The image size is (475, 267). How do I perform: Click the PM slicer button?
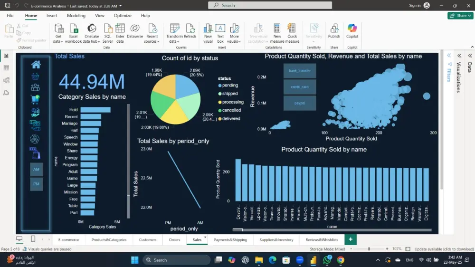coord(36,184)
